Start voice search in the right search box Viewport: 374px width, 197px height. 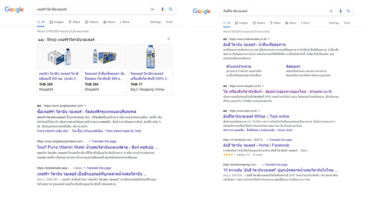point(340,11)
